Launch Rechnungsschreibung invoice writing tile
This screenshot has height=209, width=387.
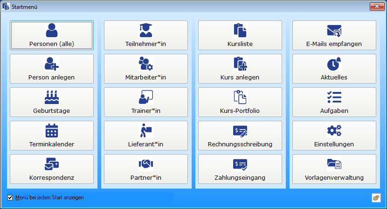pos(240,136)
